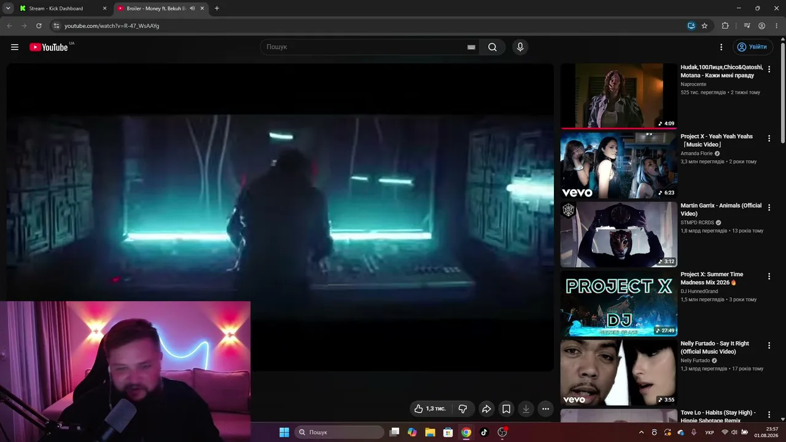
Task: Open the Chrome tab search dropdown
Action: click(x=8, y=9)
